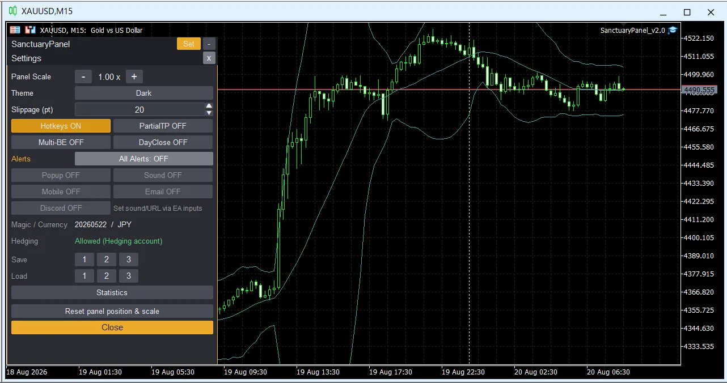Decrease slippage with the down arrow
This screenshot has height=383, width=727.
pos(209,113)
